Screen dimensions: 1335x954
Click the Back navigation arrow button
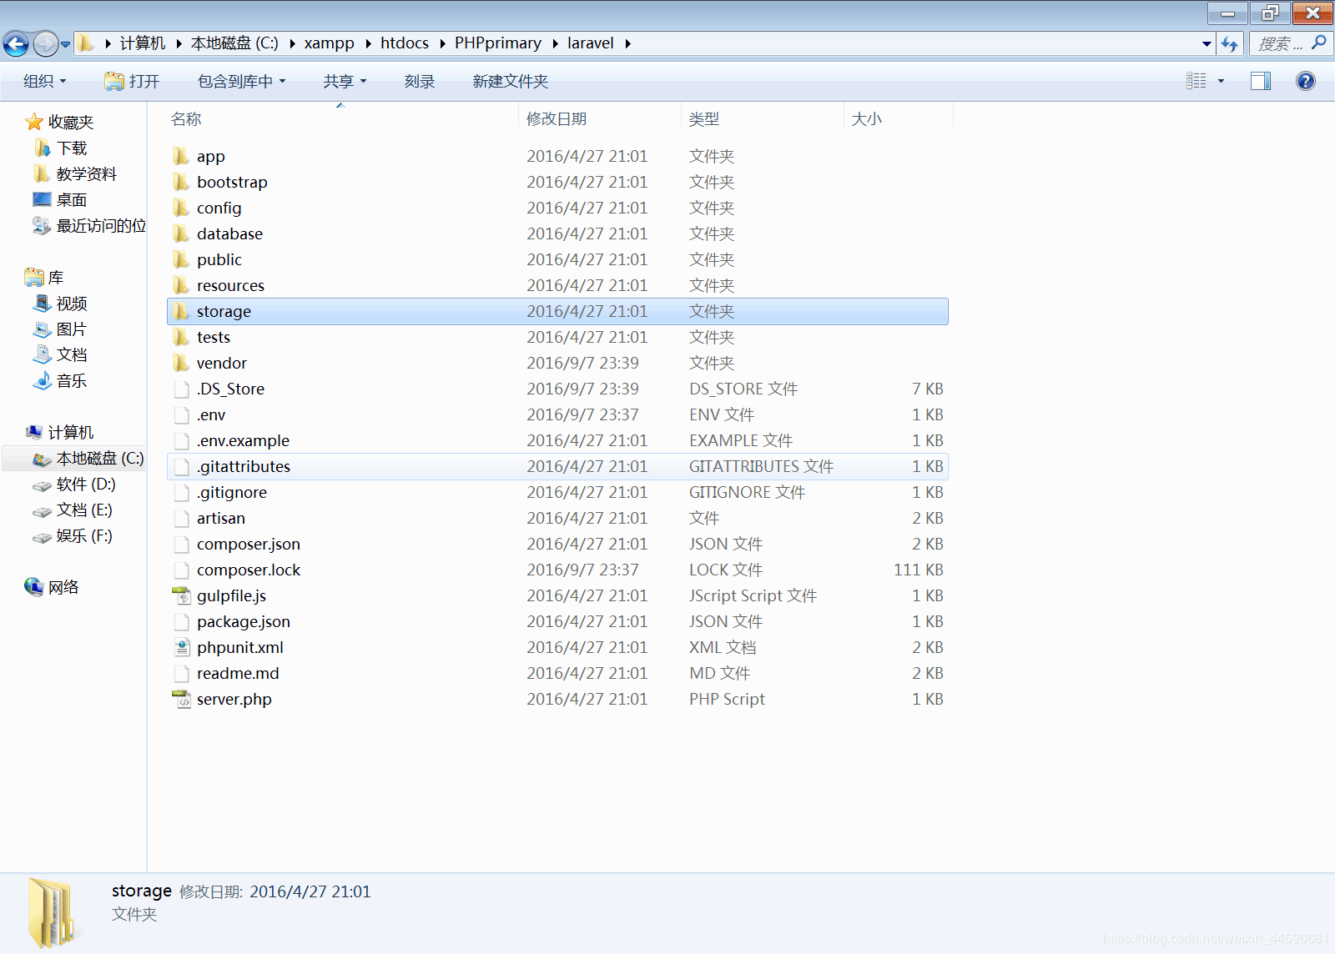click(x=16, y=43)
